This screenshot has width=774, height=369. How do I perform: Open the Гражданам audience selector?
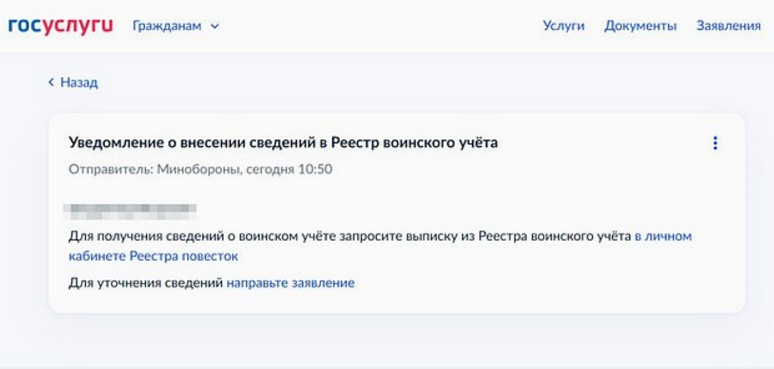pyautogui.click(x=168, y=26)
